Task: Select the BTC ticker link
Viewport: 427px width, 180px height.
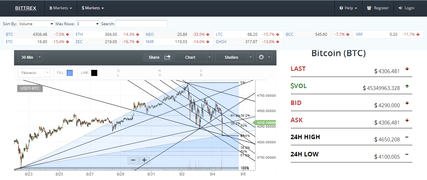Action: (10, 34)
